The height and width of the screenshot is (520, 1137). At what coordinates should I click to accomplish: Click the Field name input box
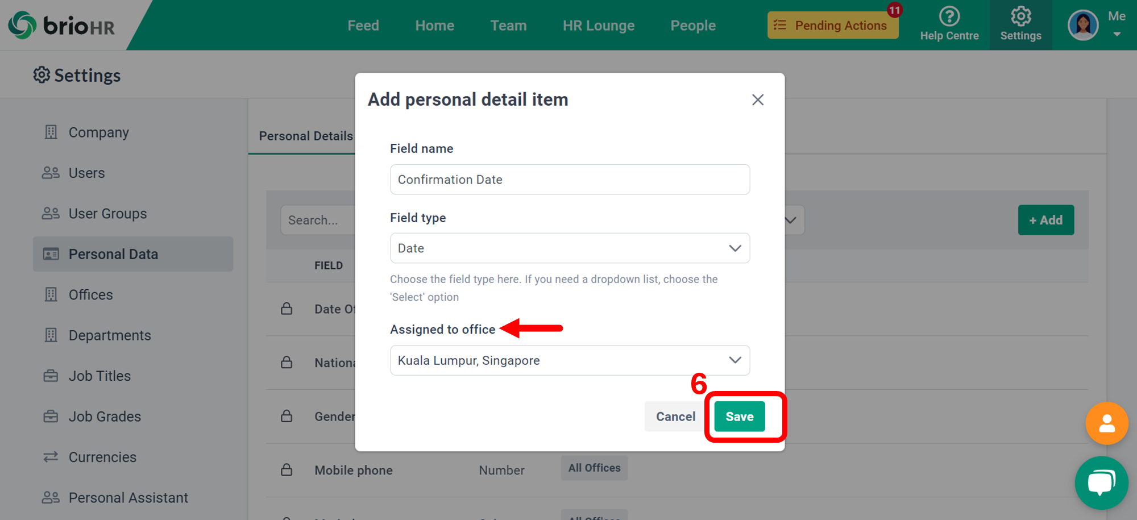(570, 180)
